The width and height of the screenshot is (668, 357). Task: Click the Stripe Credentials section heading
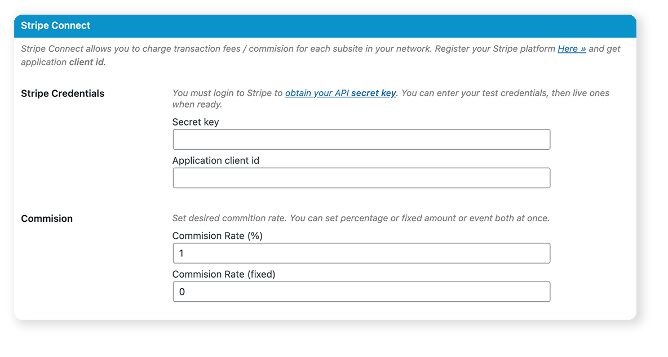tap(63, 93)
